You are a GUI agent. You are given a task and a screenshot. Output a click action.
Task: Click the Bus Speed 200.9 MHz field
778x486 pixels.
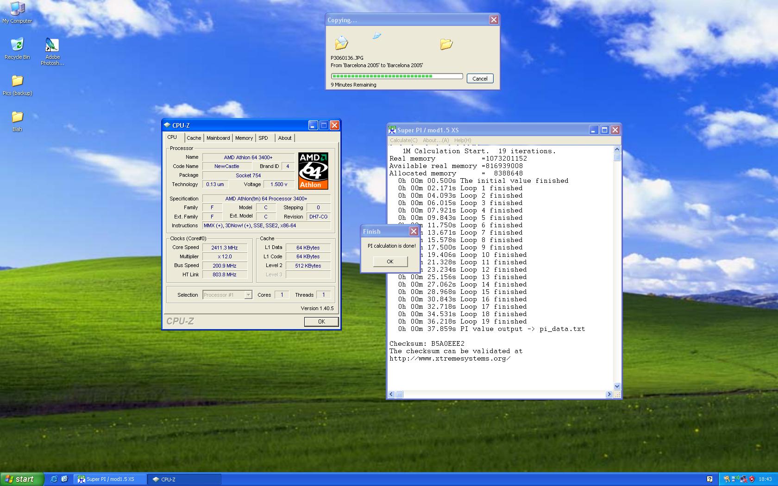225,266
